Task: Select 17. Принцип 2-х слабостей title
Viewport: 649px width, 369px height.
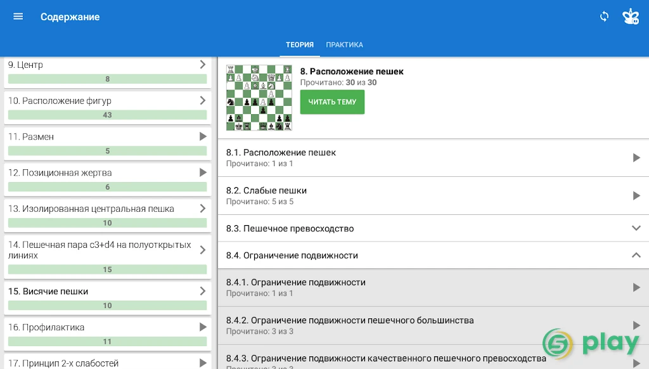Action: point(63,363)
